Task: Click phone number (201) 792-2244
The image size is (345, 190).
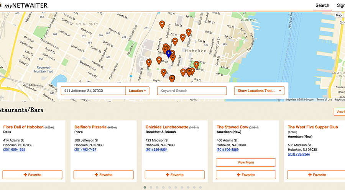Action: (299, 154)
